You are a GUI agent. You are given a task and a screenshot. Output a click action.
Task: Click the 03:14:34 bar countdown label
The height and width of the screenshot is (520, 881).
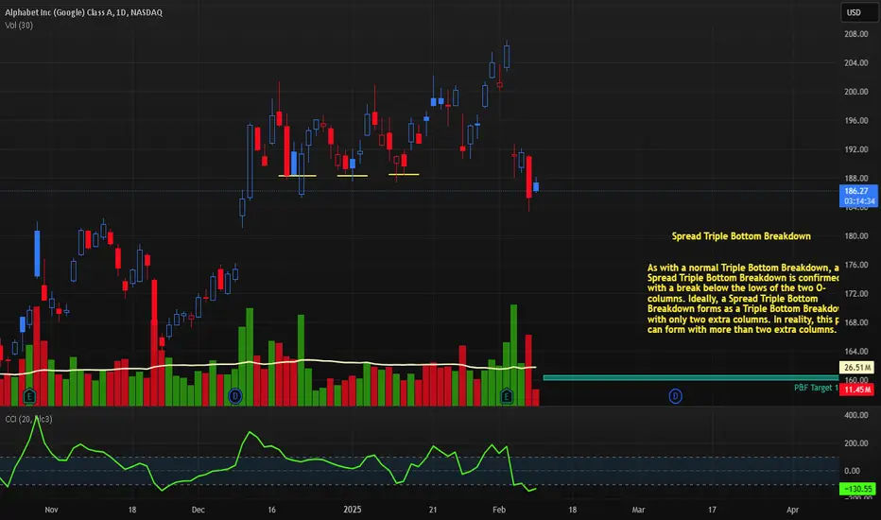coord(859,201)
